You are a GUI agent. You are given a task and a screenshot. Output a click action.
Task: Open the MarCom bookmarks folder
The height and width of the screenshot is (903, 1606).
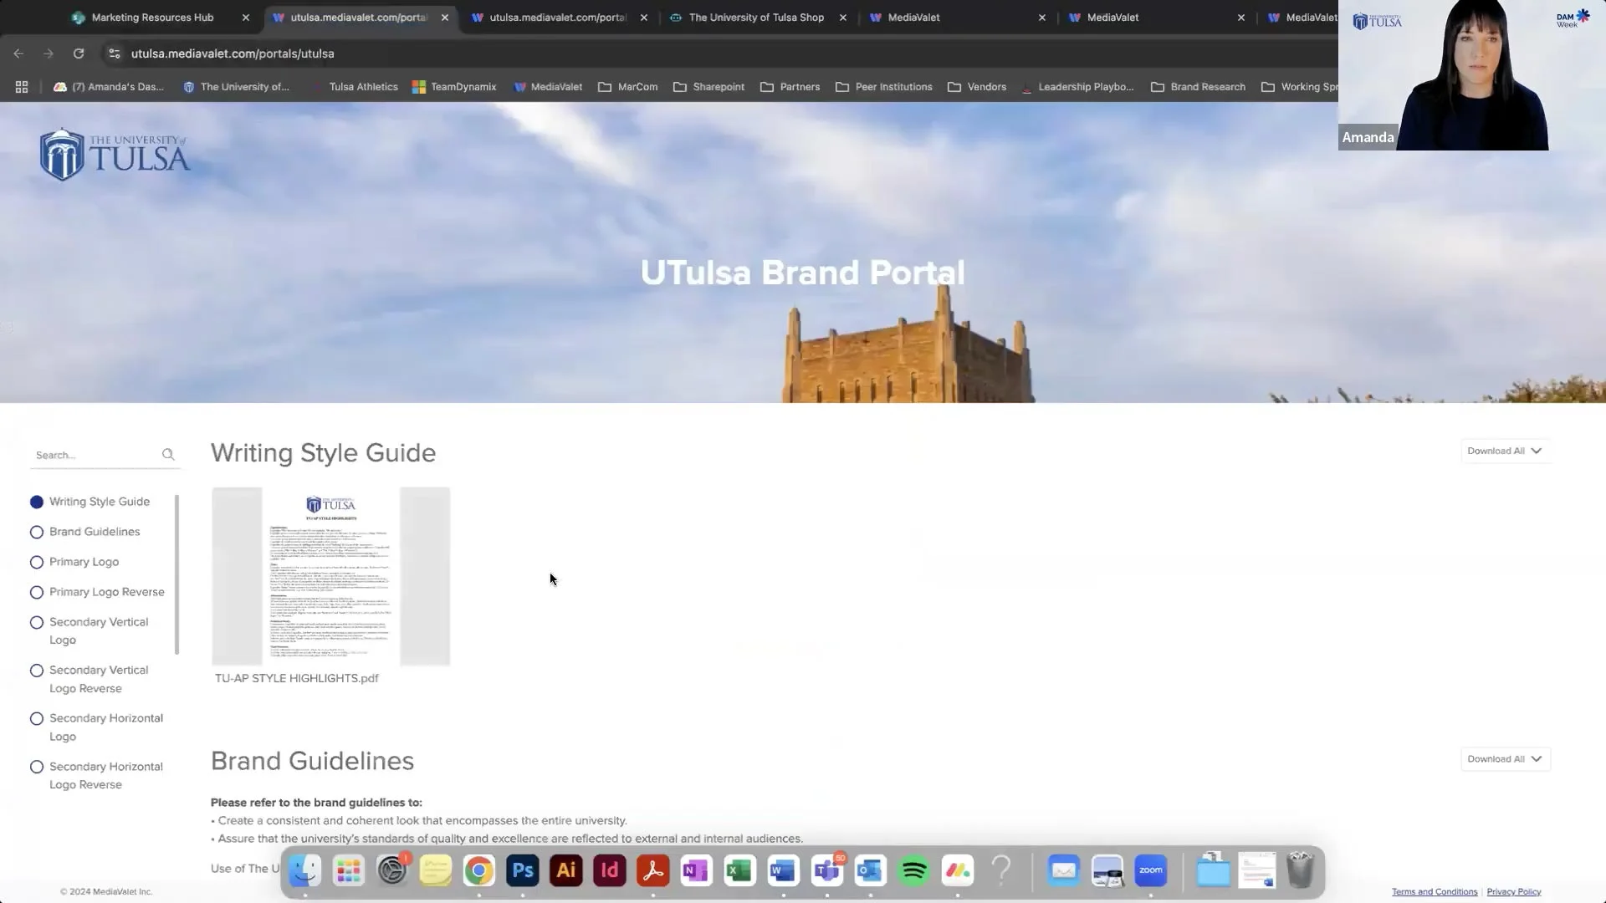coord(627,87)
